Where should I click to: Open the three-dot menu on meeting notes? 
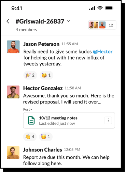coord(108,120)
